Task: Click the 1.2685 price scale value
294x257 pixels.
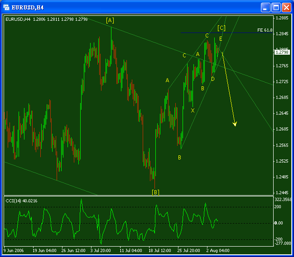Action: 282,98
